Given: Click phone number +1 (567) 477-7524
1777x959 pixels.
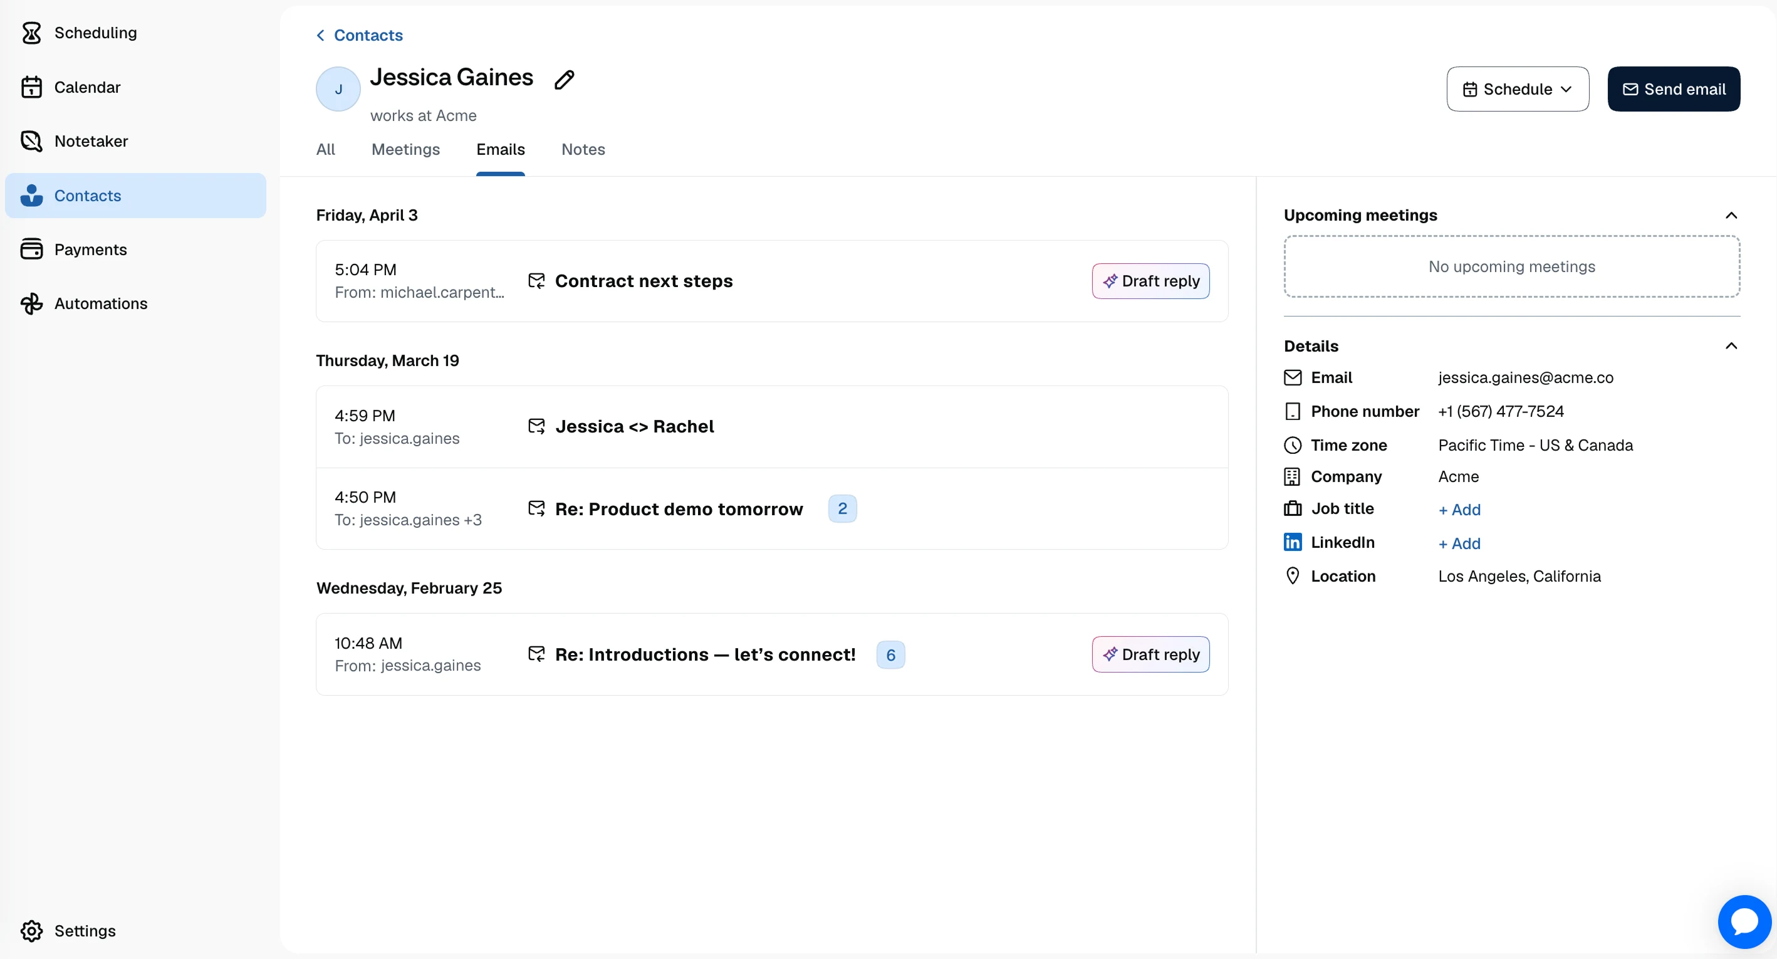Looking at the screenshot, I should 1501,411.
